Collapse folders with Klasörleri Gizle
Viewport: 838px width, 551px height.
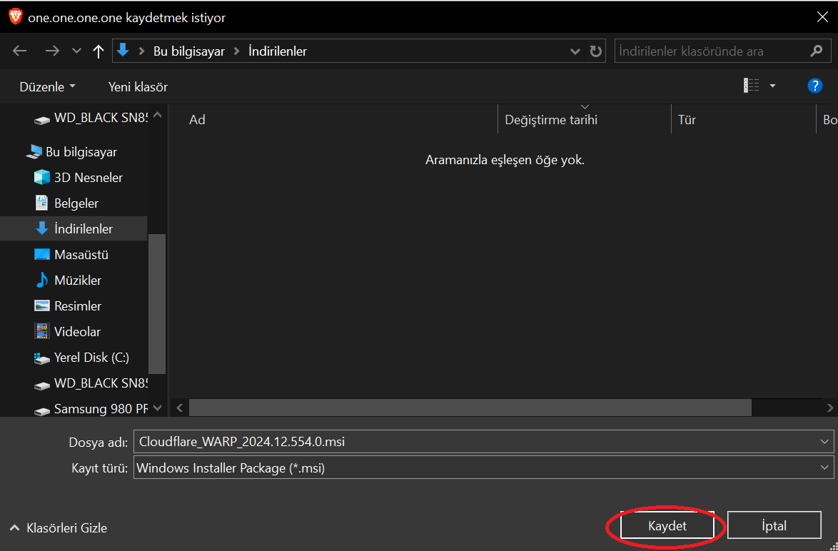tap(59, 528)
